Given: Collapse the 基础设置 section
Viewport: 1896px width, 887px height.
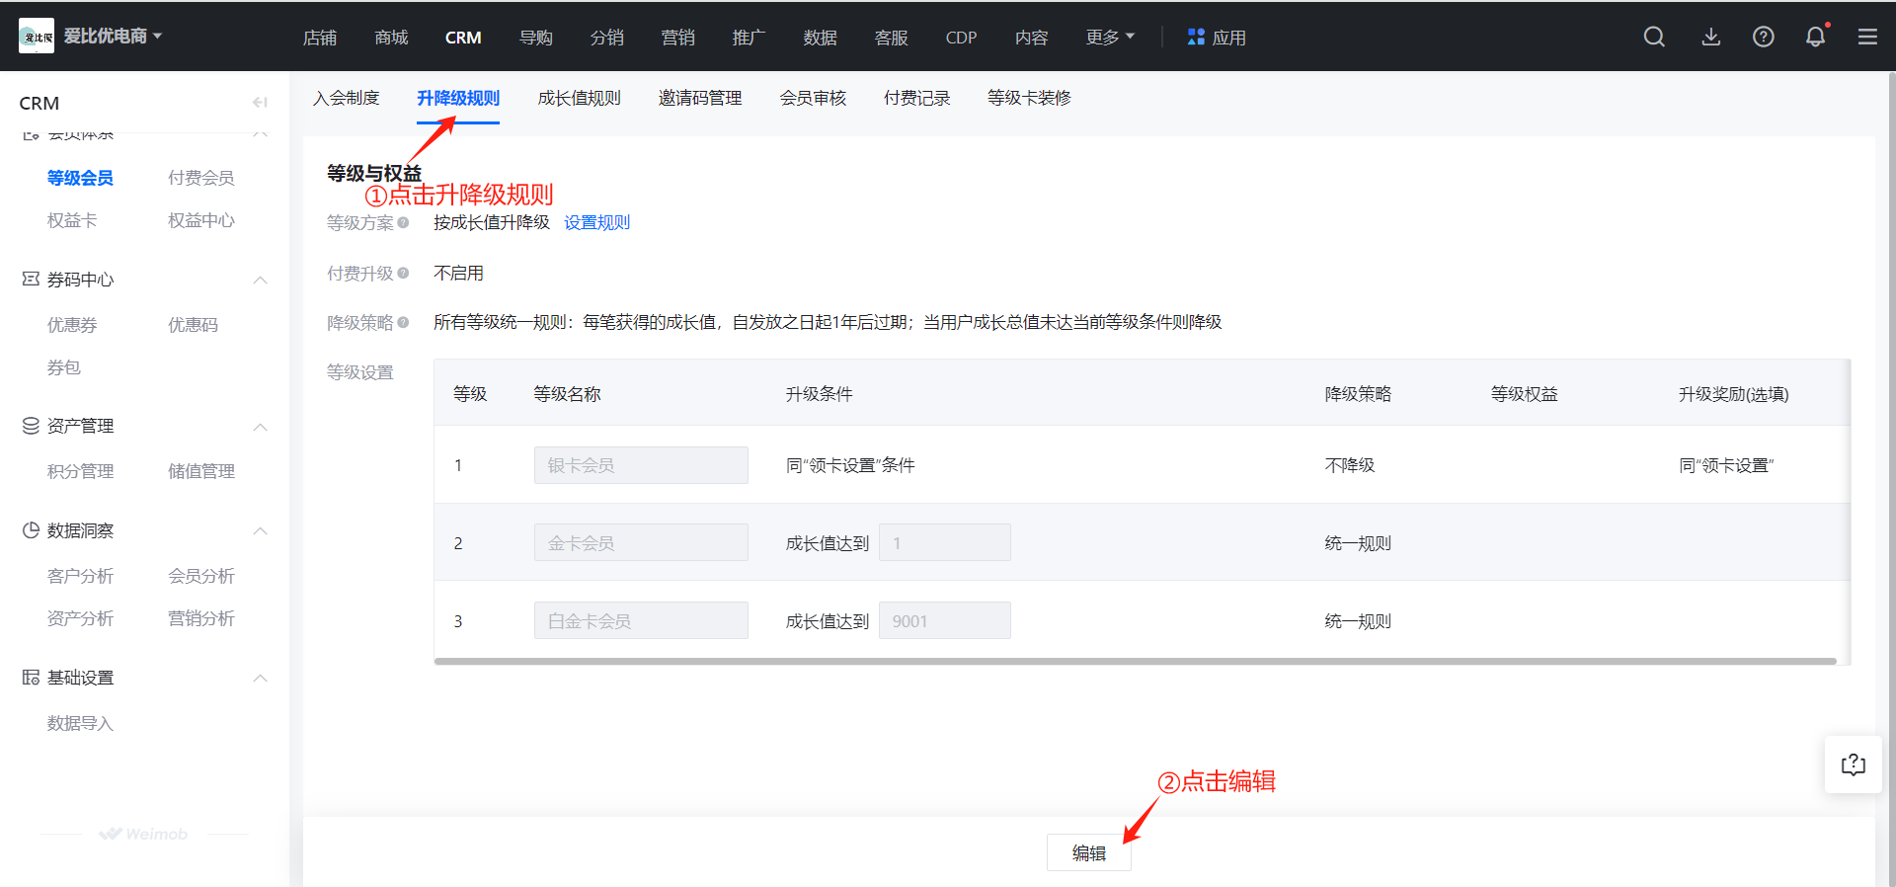Looking at the screenshot, I should click(261, 678).
